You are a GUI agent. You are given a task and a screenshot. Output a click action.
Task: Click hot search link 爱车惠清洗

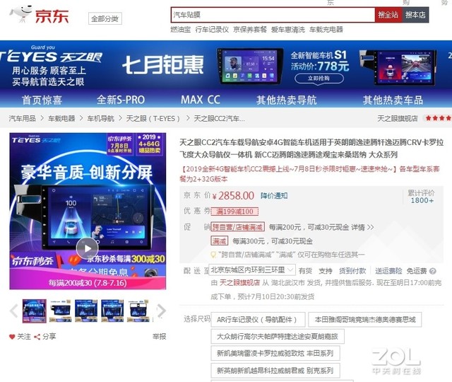pos(288,30)
